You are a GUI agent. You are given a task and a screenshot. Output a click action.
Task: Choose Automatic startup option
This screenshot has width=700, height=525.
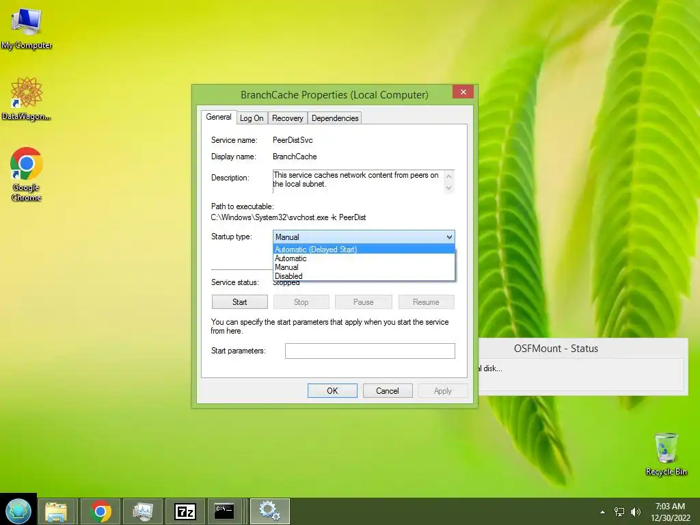[x=364, y=258]
